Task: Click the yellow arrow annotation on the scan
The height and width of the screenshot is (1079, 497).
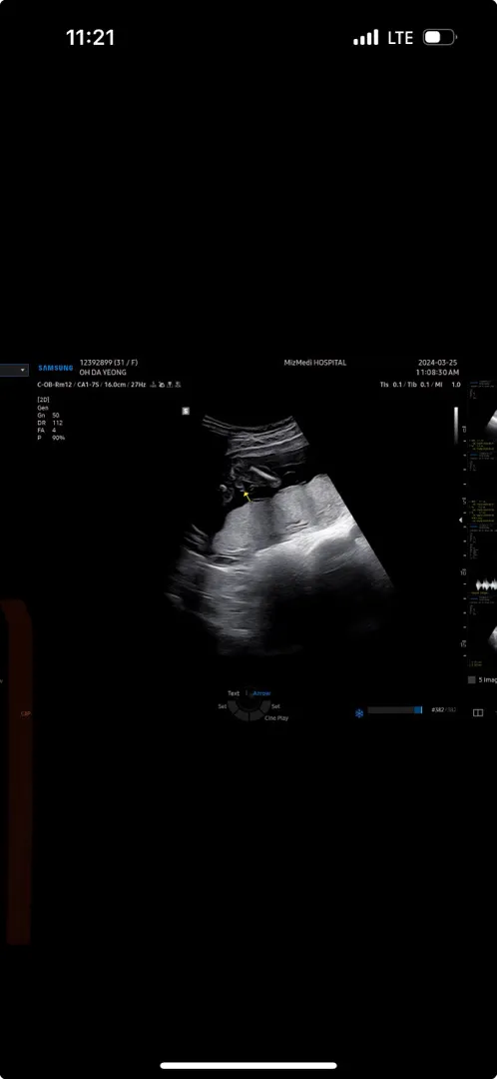Action: point(248,496)
